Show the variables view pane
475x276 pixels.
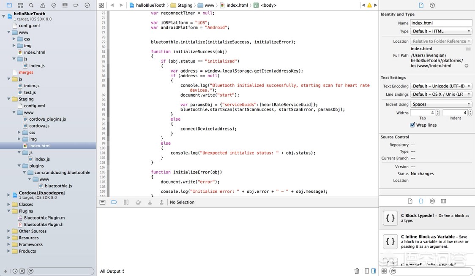coord(367,271)
